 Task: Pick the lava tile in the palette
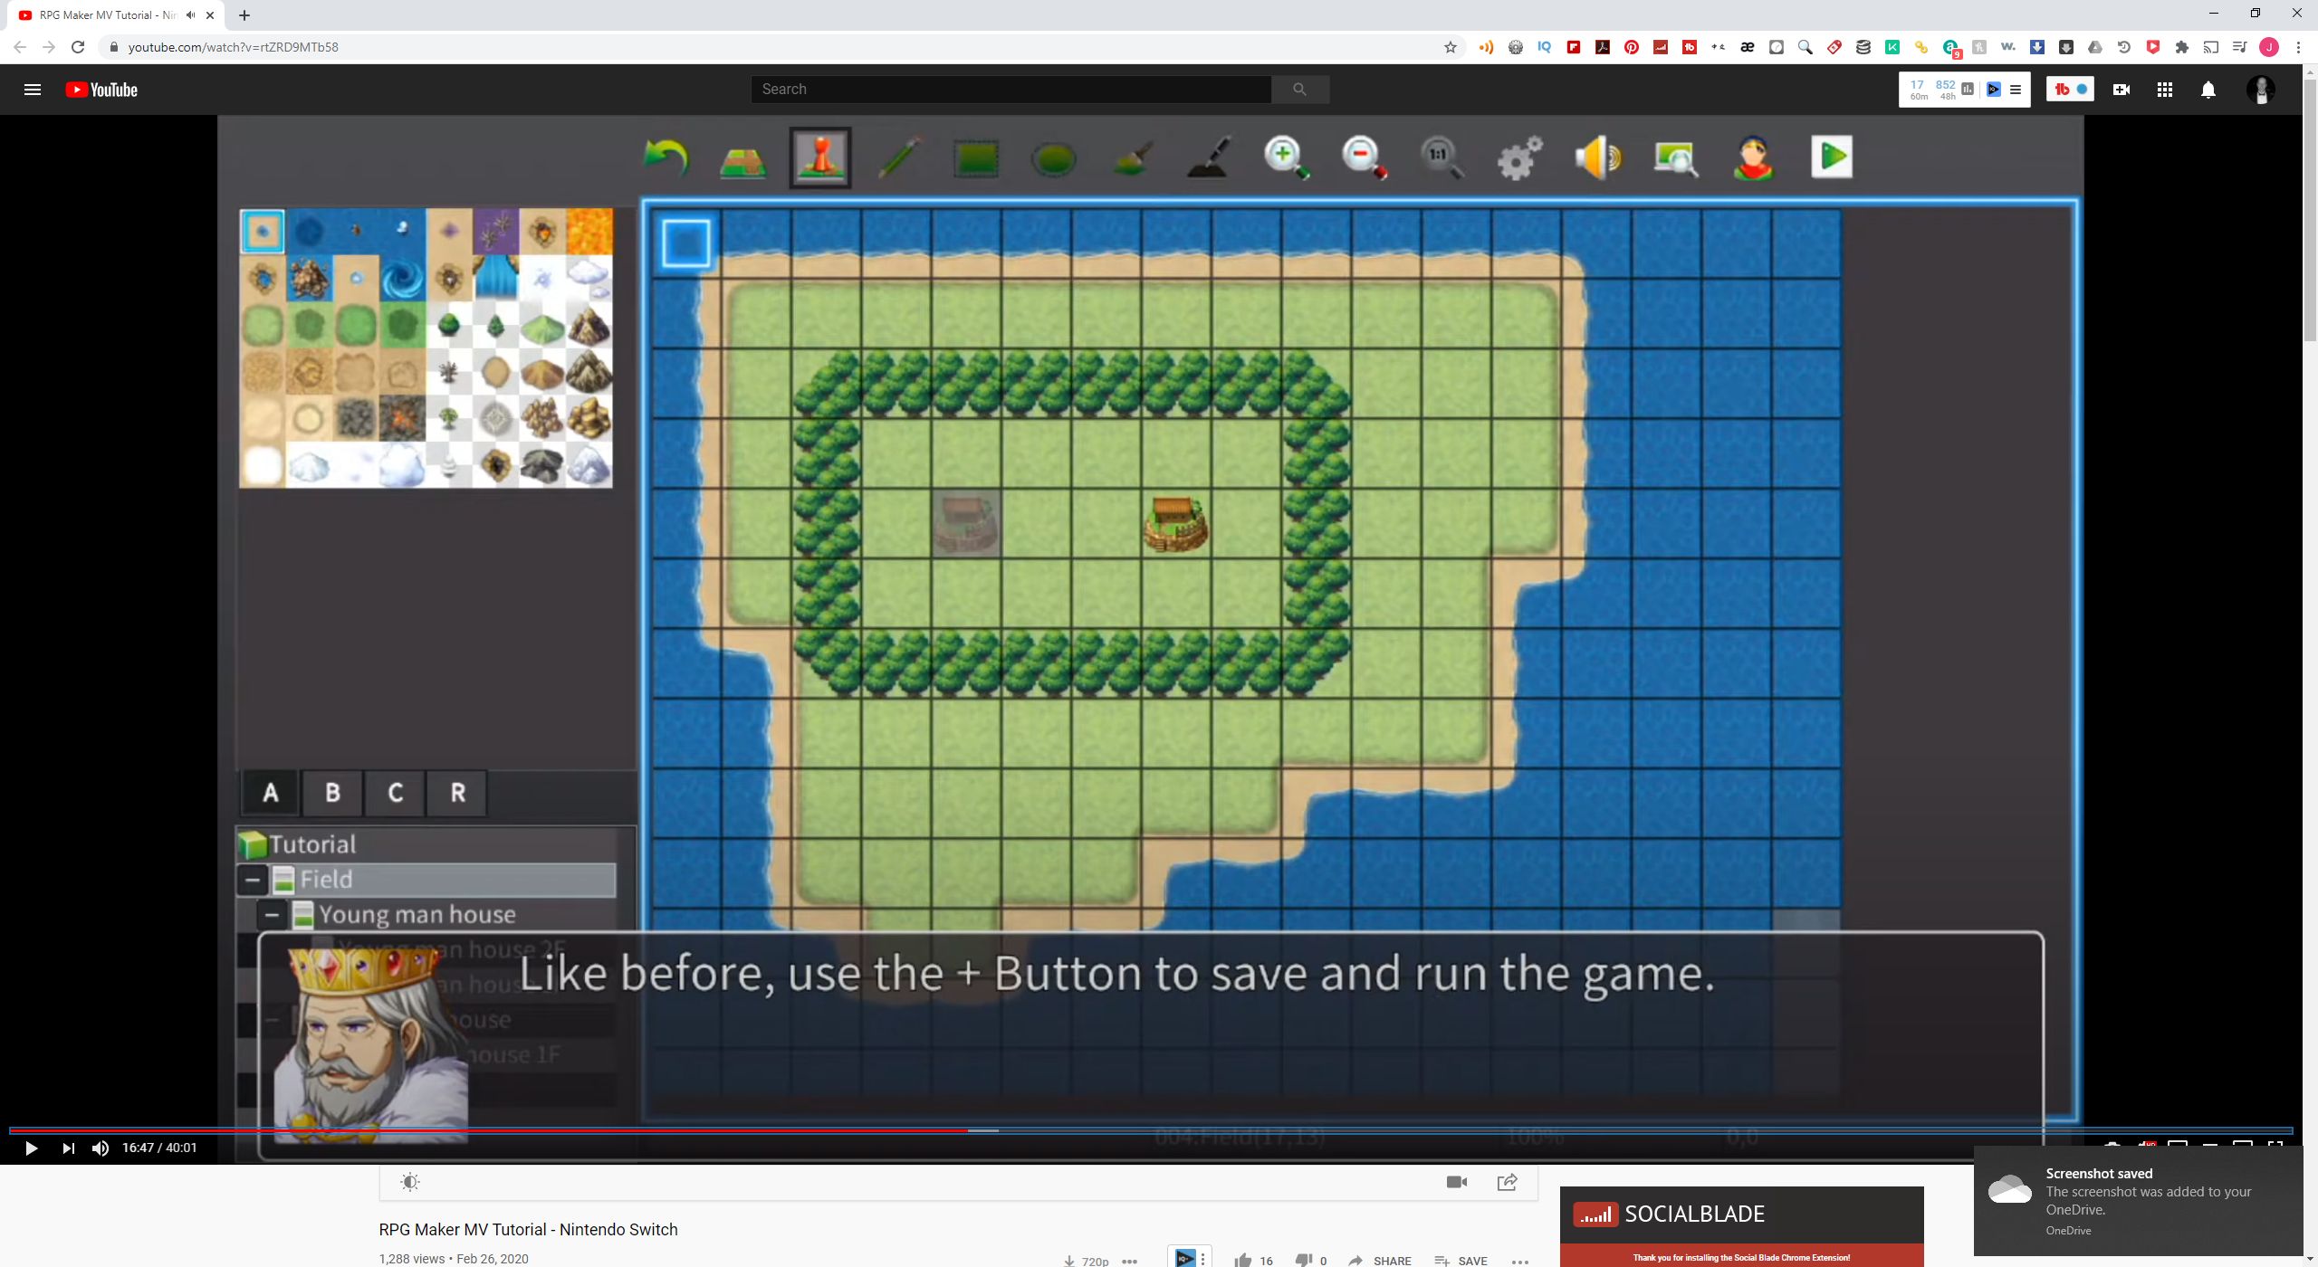click(589, 232)
